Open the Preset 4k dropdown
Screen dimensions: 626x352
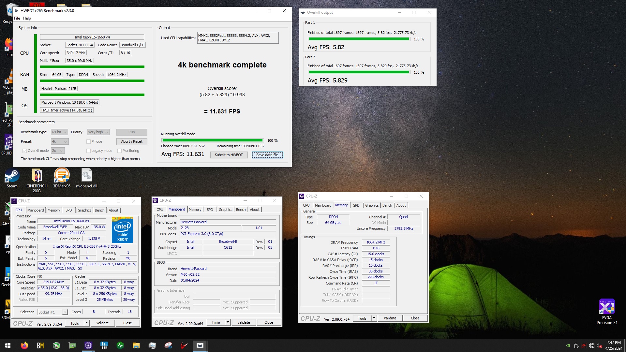[x=60, y=141]
